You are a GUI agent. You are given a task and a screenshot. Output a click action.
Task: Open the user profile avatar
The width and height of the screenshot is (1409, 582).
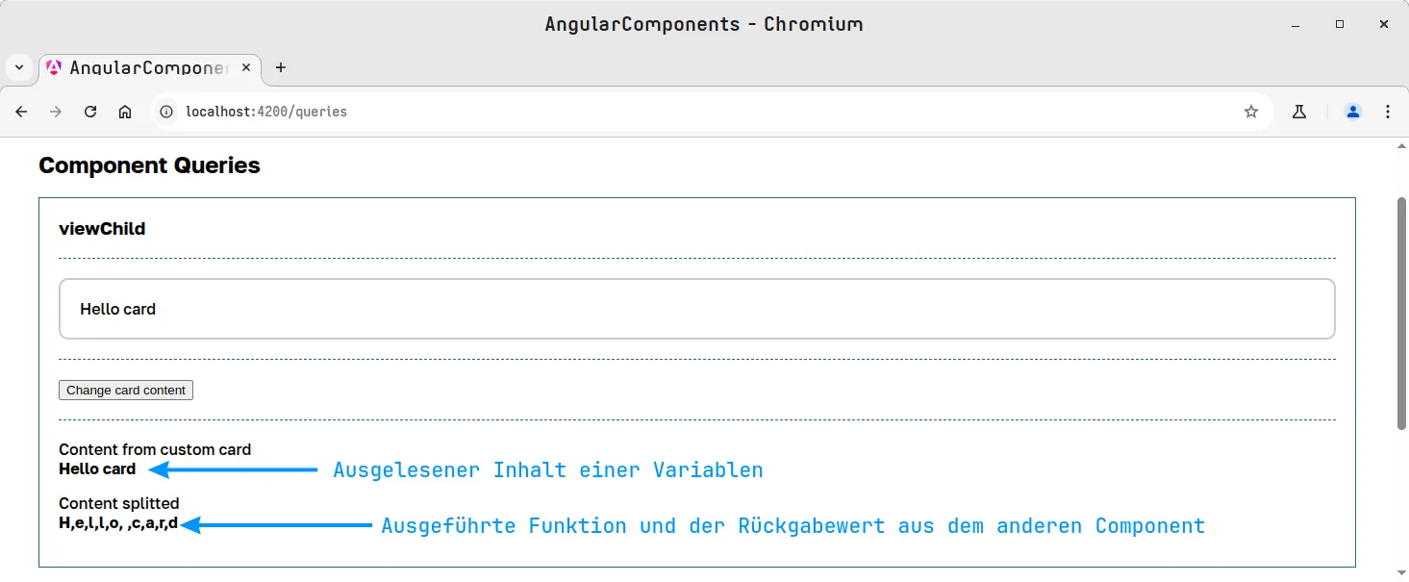tap(1353, 112)
